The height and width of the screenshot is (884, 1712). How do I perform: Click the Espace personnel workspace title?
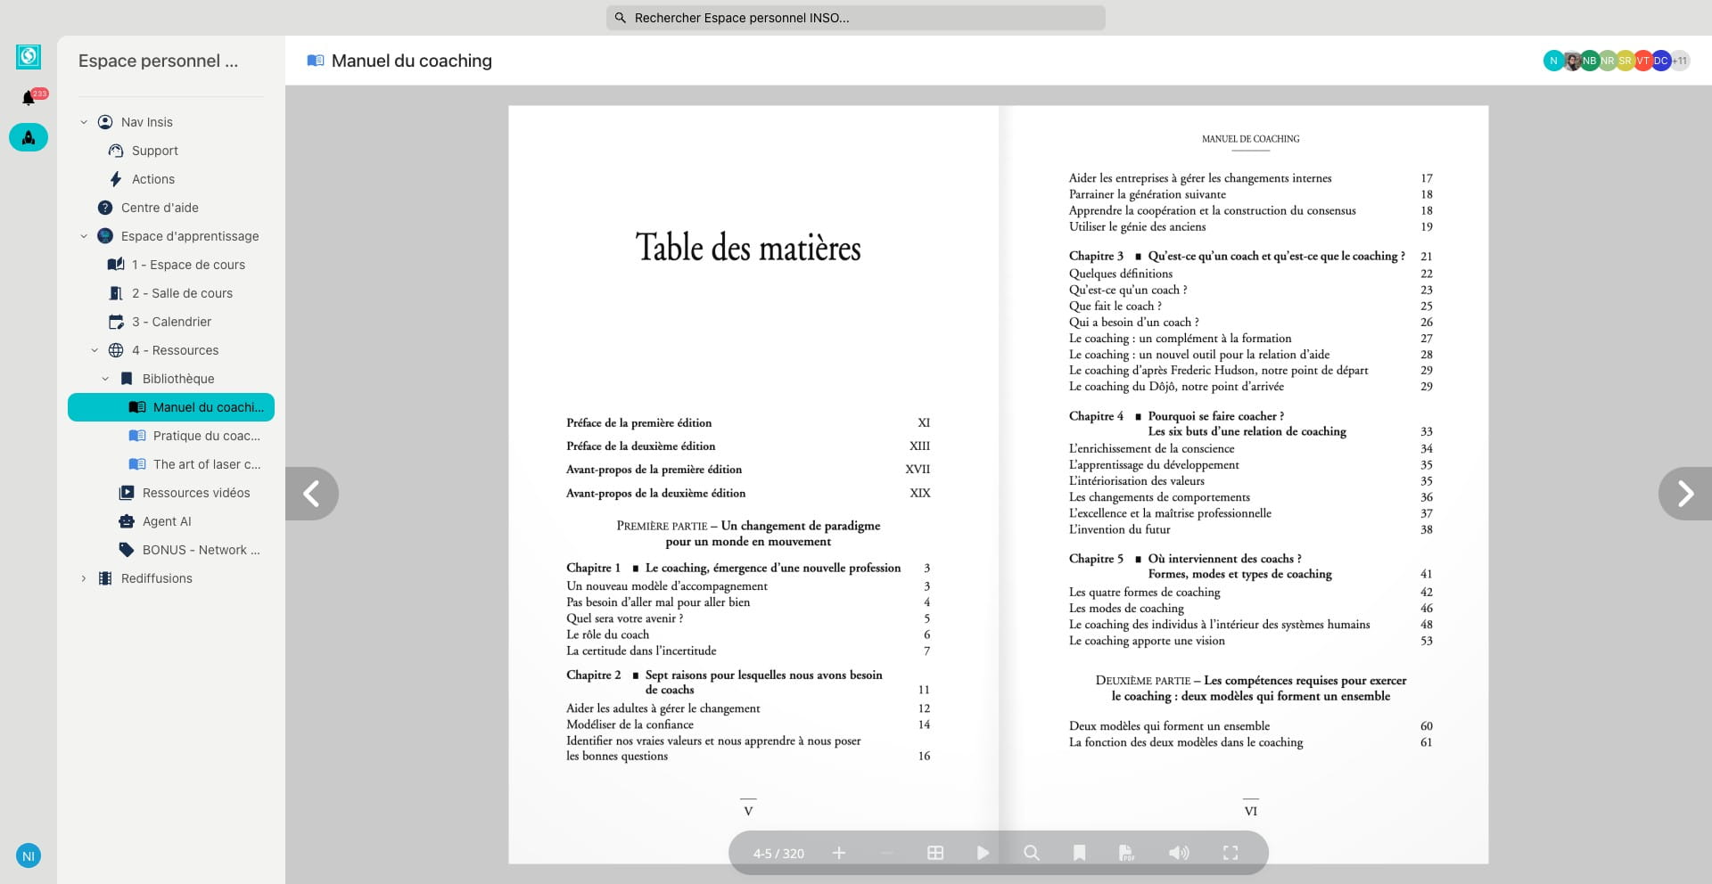tap(158, 61)
